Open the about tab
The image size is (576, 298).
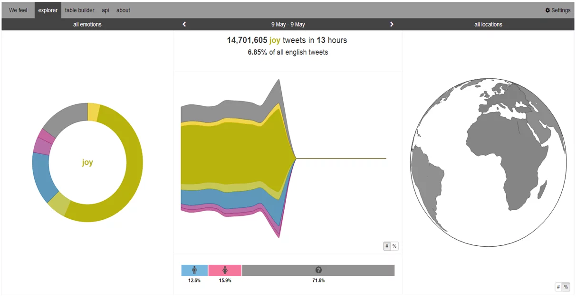123,10
